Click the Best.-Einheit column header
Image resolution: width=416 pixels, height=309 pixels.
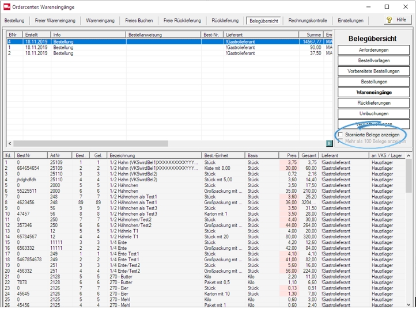point(223,155)
